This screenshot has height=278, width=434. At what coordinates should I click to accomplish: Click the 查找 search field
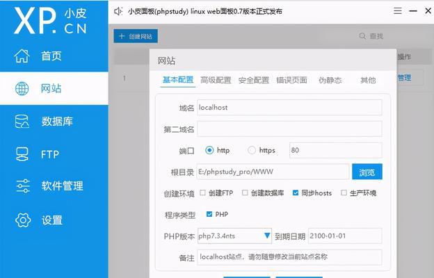pyautogui.click(x=377, y=36)
